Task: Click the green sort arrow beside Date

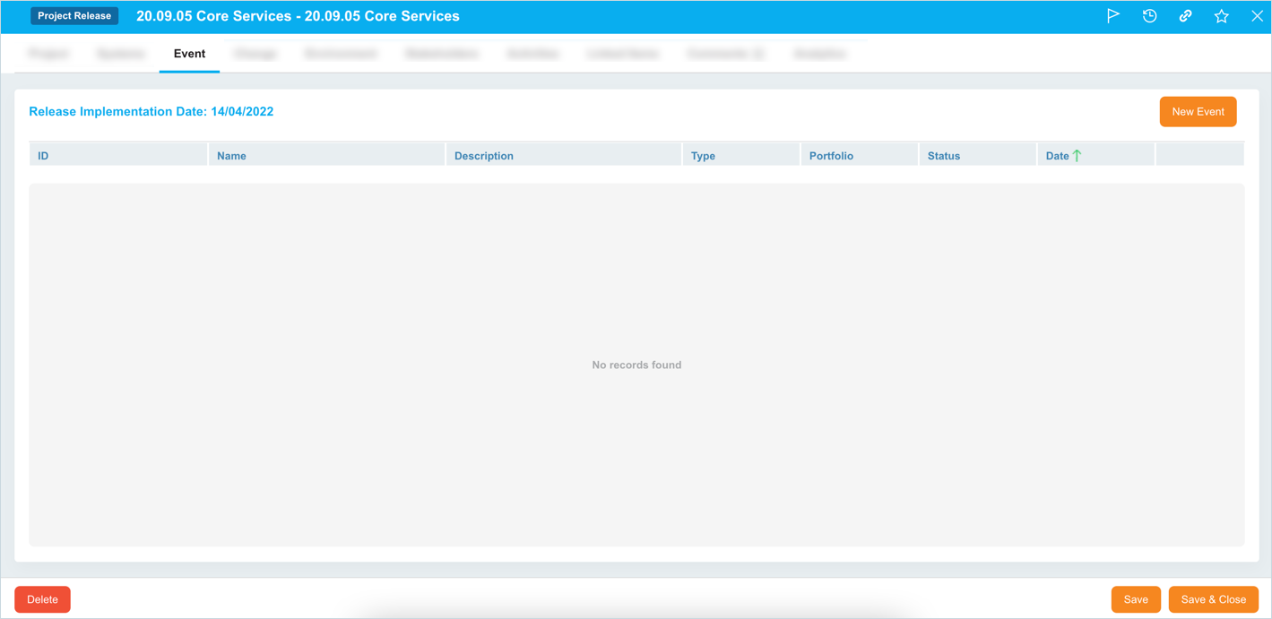Action: 1077,156
